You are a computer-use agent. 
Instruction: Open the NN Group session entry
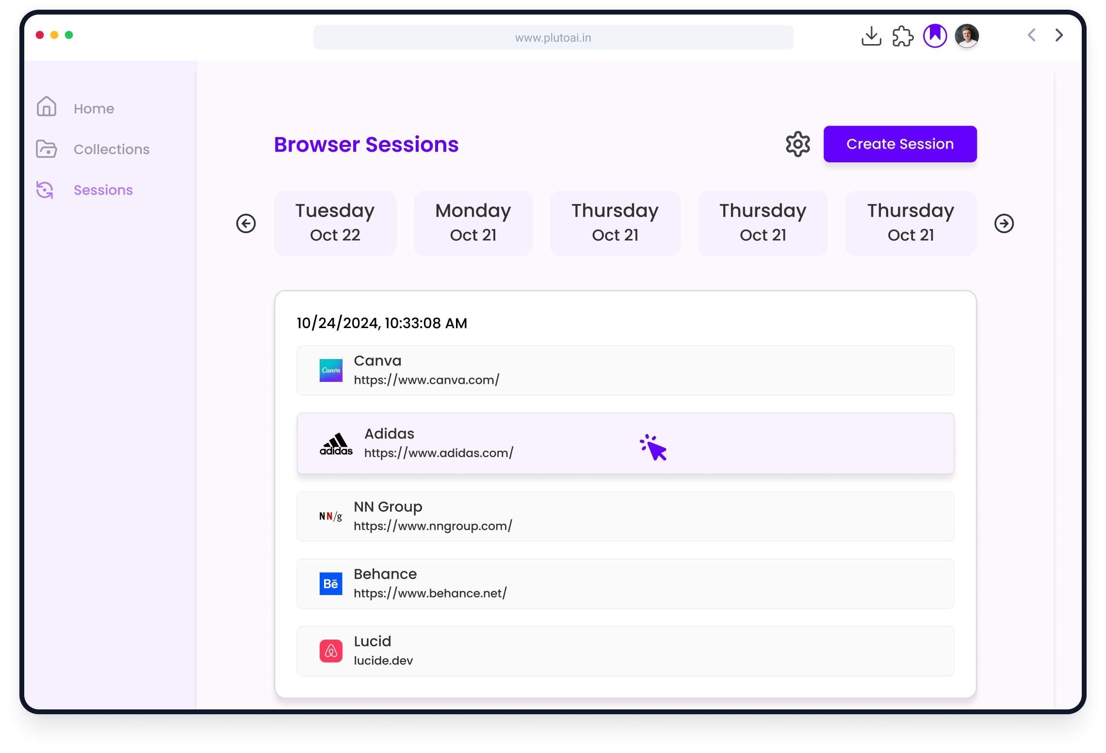tap(625, 516)
